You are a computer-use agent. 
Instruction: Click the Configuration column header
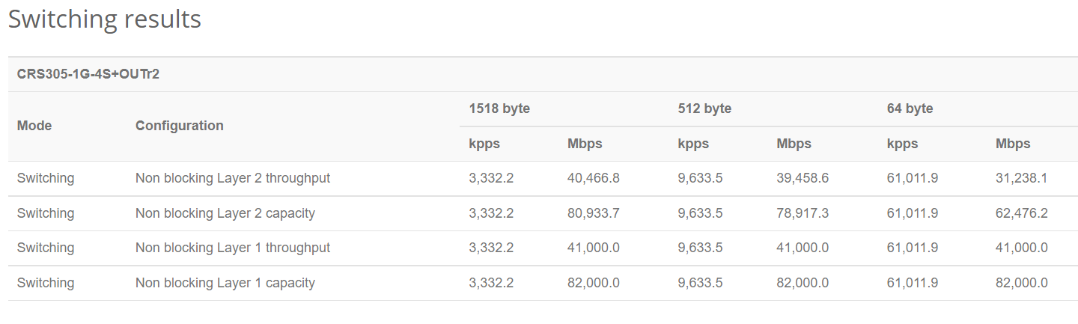[180, 126]
